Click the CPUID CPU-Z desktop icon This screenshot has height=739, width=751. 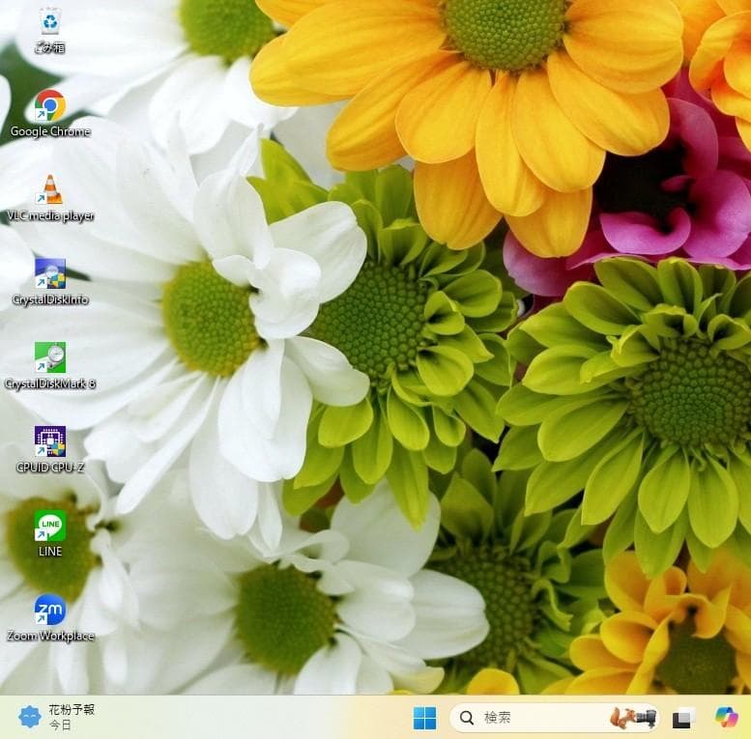click(49, 442)
